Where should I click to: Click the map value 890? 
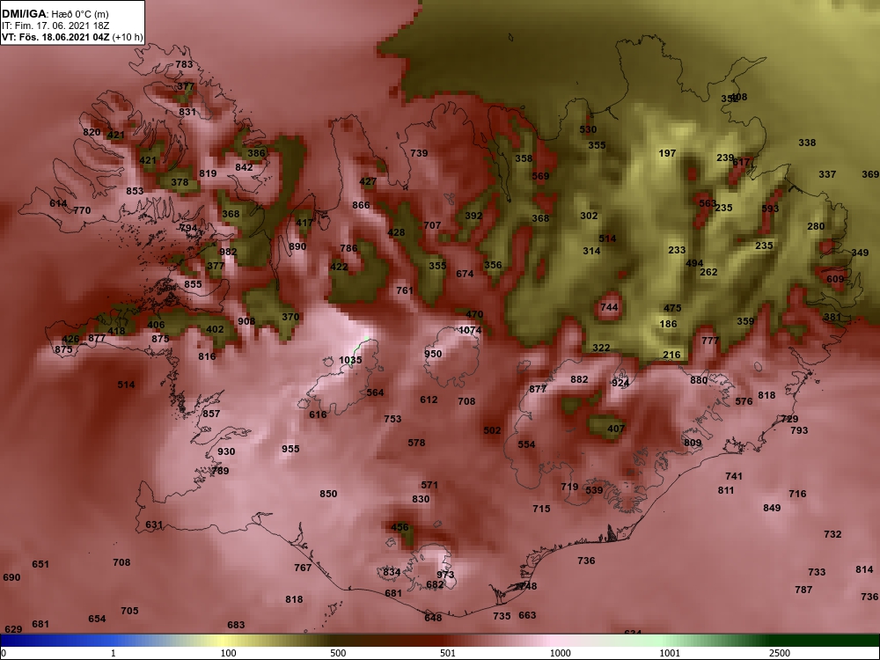(297, 246)
